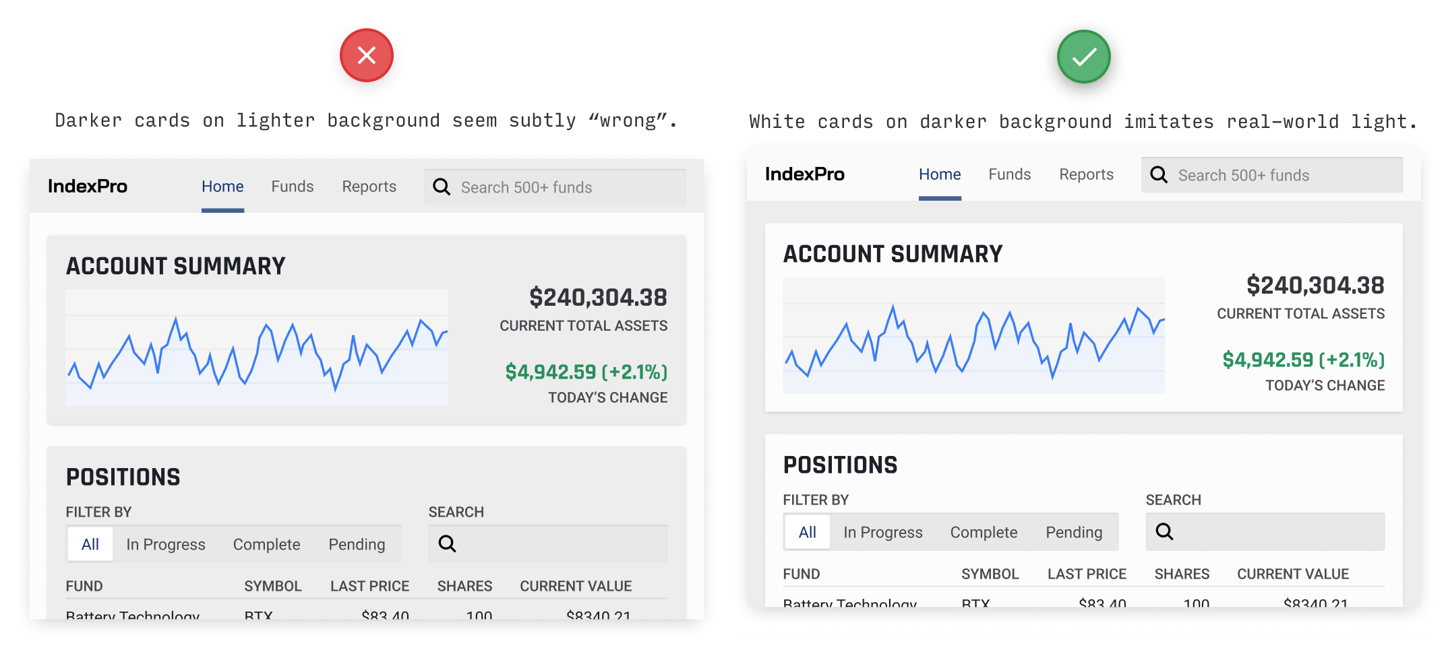Image resolution: width=1446 pixels, height=658 pixels.
Task: Click the magnifier icon in the white-card mockup's navbar
Action: 1159,175
